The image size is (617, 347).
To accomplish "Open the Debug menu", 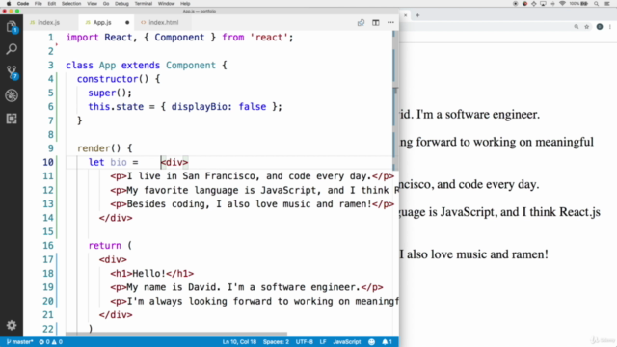I will pyautogui.click(x=121, y=4).
